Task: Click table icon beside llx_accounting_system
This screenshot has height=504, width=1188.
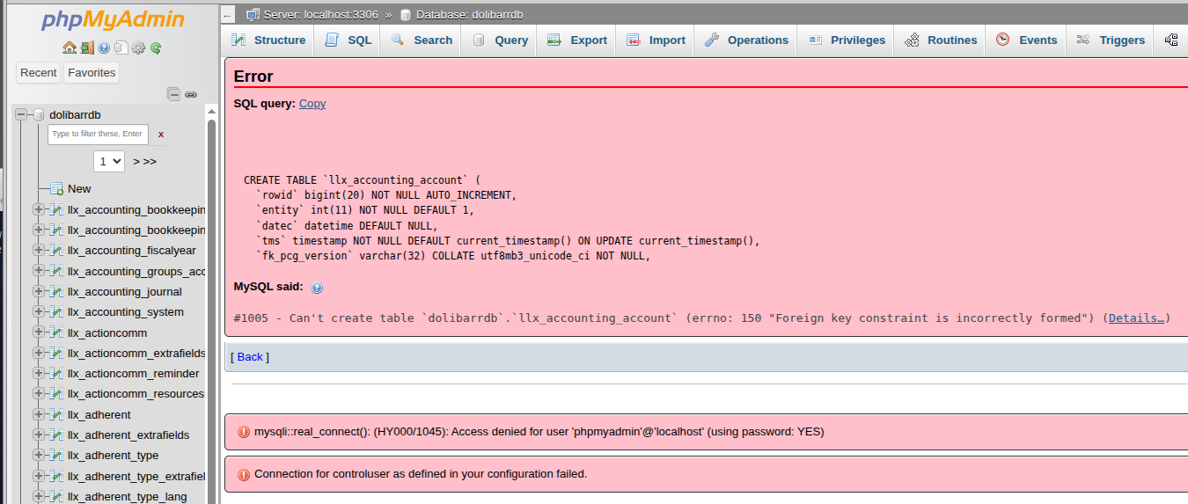Action: (x=56, y=311)
